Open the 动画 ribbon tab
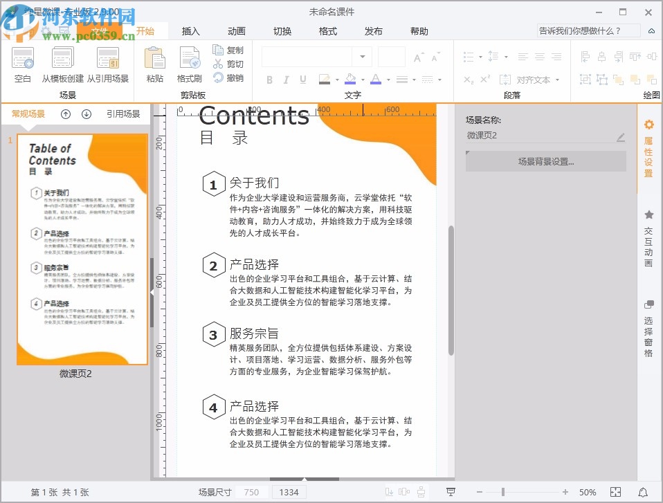 pyautogui.click(x=236, y=31)
